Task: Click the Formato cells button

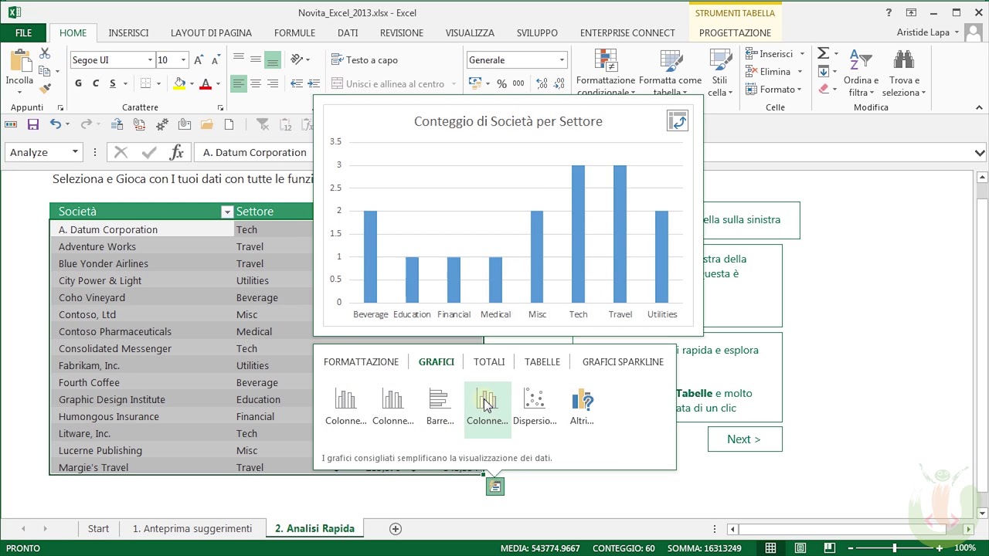Action: pyautogui.click(x=775, y=90)
